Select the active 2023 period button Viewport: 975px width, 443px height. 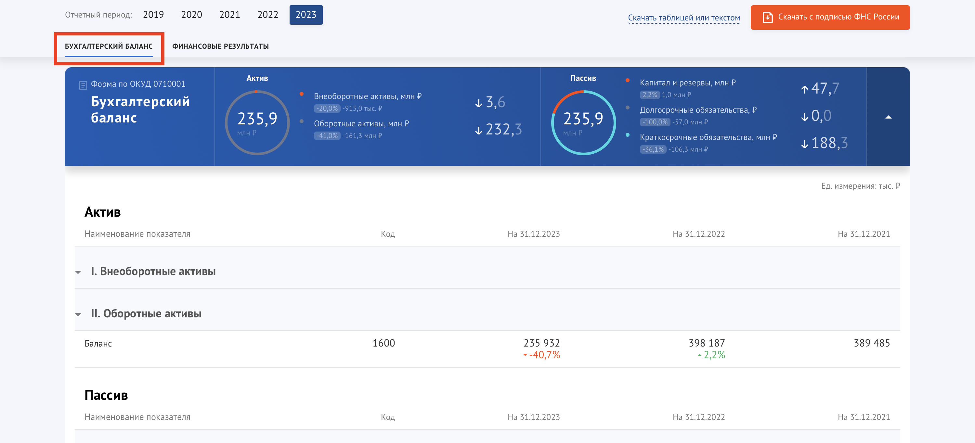pyautogui.click(x=305, y=15)
